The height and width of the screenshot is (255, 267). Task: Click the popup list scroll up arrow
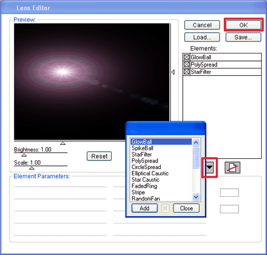(196, 142)
